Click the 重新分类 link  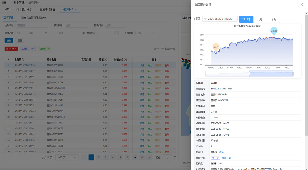tap(227, 158)
